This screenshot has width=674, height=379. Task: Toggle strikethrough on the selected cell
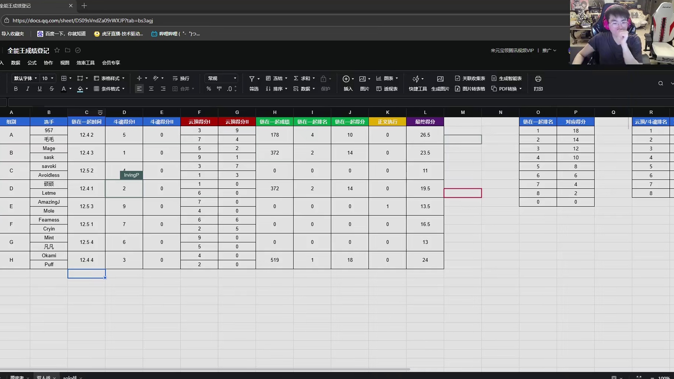pyautogui.click(x=51, y=89)
